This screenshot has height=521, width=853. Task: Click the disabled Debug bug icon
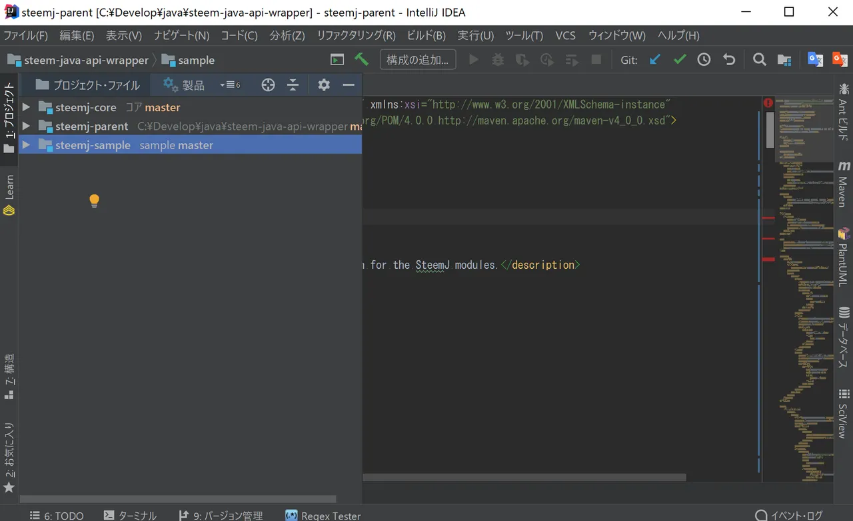pyautogui.click(x=498, y=59)
